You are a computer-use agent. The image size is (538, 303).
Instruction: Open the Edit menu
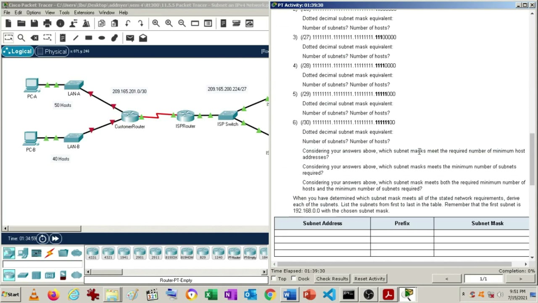click(x=18, y=13)
